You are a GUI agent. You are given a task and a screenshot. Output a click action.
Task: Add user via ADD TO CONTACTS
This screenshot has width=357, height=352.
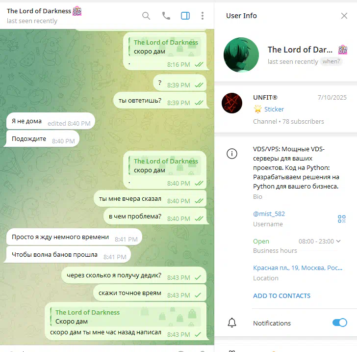[x=281, y=296]
